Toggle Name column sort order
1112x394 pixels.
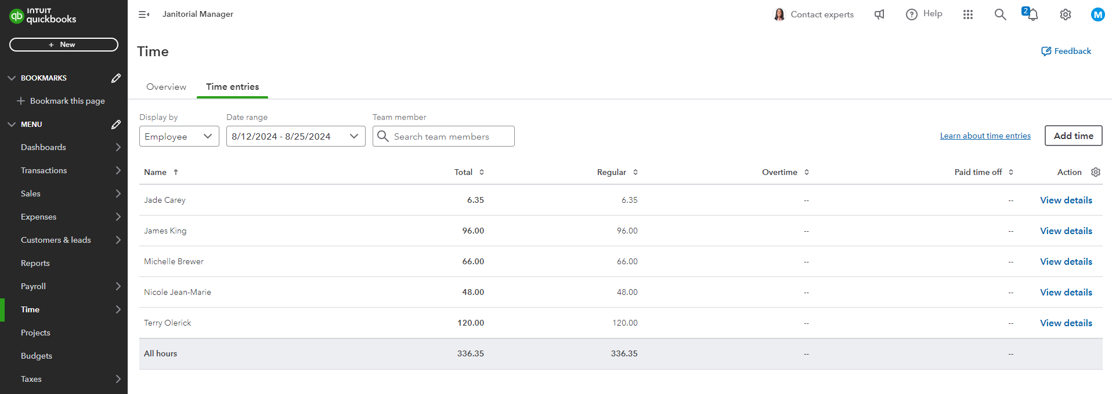[161, 172]
